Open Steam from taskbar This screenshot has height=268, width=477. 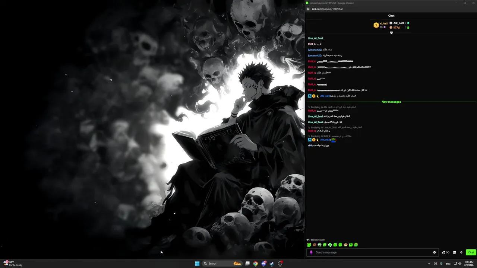click(x=272, y=264)
